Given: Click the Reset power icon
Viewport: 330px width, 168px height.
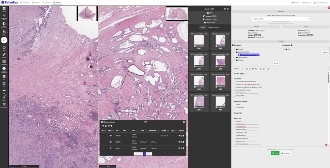Looking at the screenshot, I should [4, 48].
